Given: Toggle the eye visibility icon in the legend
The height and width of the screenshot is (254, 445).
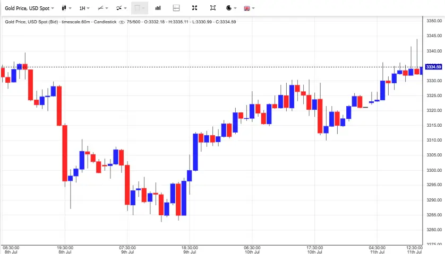Looking at the screenshot, I should 122,22.
